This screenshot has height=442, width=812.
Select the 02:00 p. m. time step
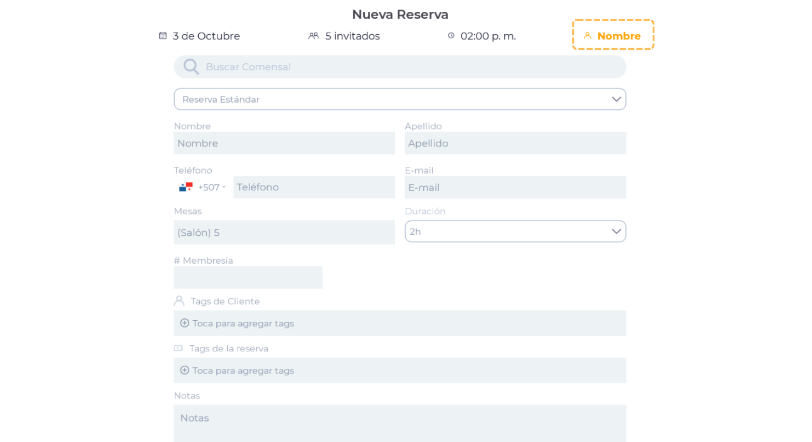488,36
